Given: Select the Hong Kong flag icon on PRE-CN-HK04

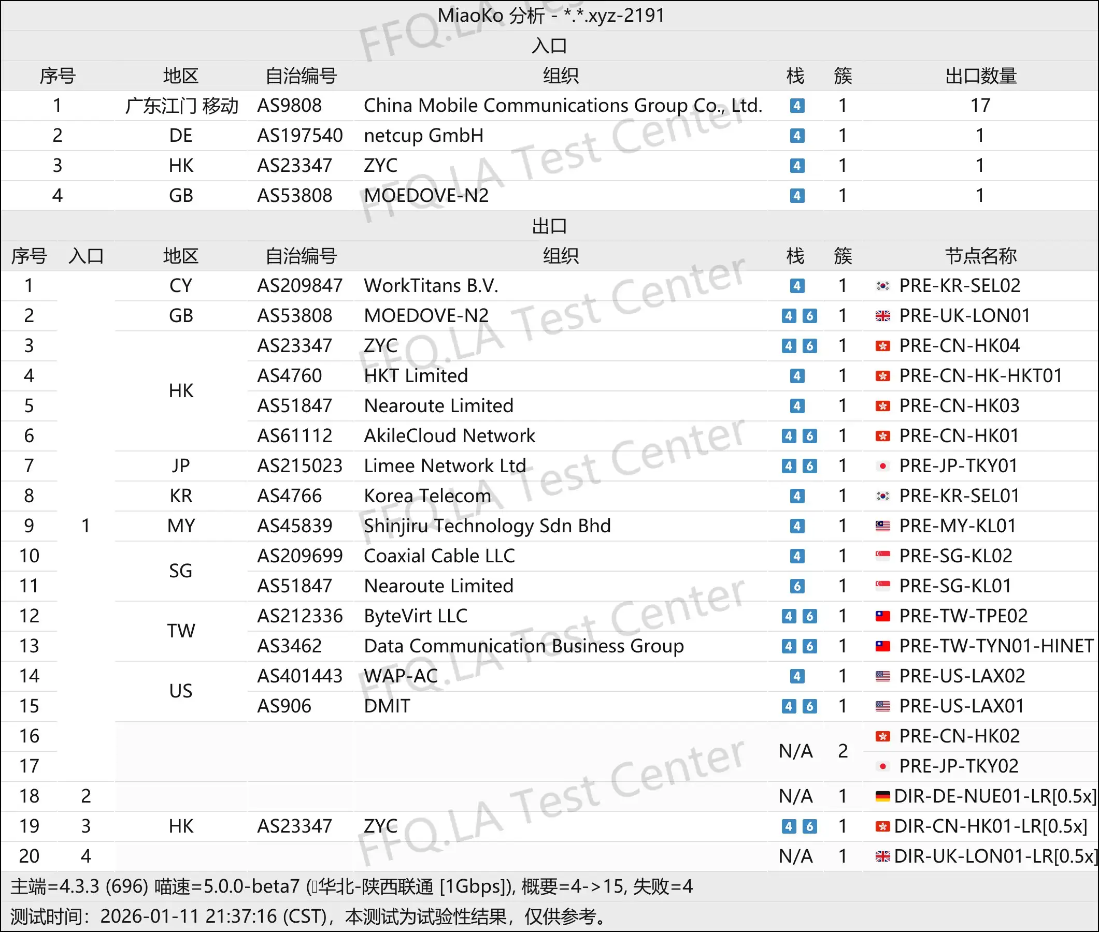Looking at the screenshot, I should (x=883, y=345).
